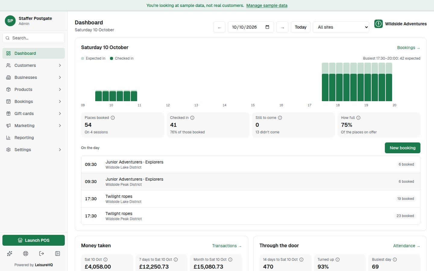Open the calendar picker icon in date field
Image resolution: width=434 pixels, height=271 pixels.
[x=267, y=27]
